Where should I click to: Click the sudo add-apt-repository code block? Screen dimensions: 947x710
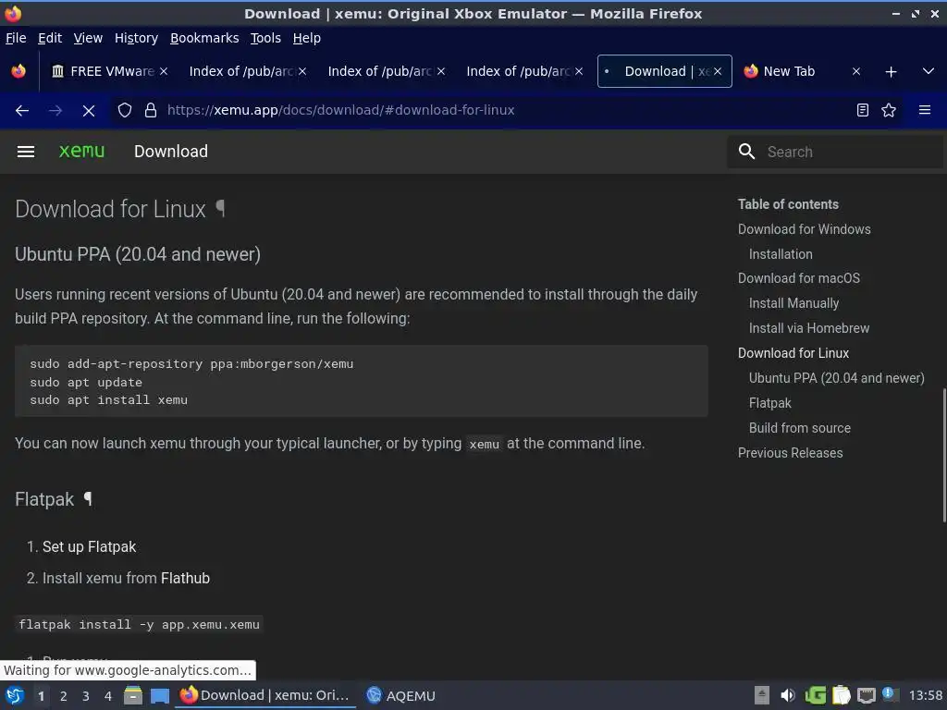point(362,381)
